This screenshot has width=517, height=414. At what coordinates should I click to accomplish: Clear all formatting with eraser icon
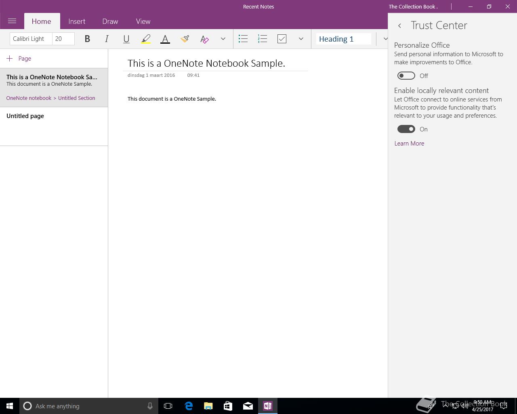(x=204, y=39)
